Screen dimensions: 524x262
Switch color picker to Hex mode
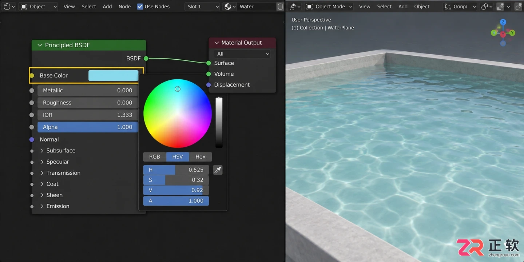(x=201, y=157)
